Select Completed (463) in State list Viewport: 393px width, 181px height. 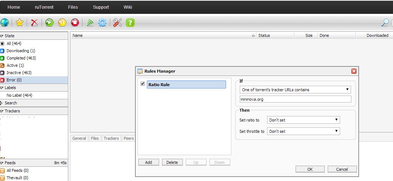(21, 58)
